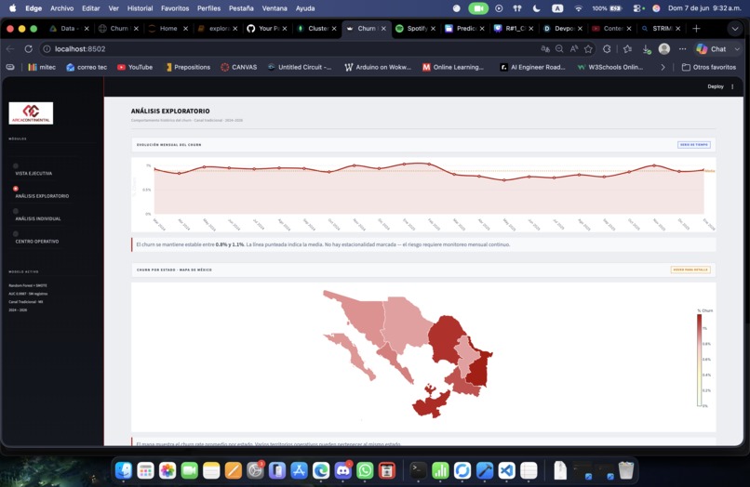Viewport: 750px width, 487px height.
Task: Expand the tab list chevron at the top right
Action: pyautogui.click(x=735, y=29)
